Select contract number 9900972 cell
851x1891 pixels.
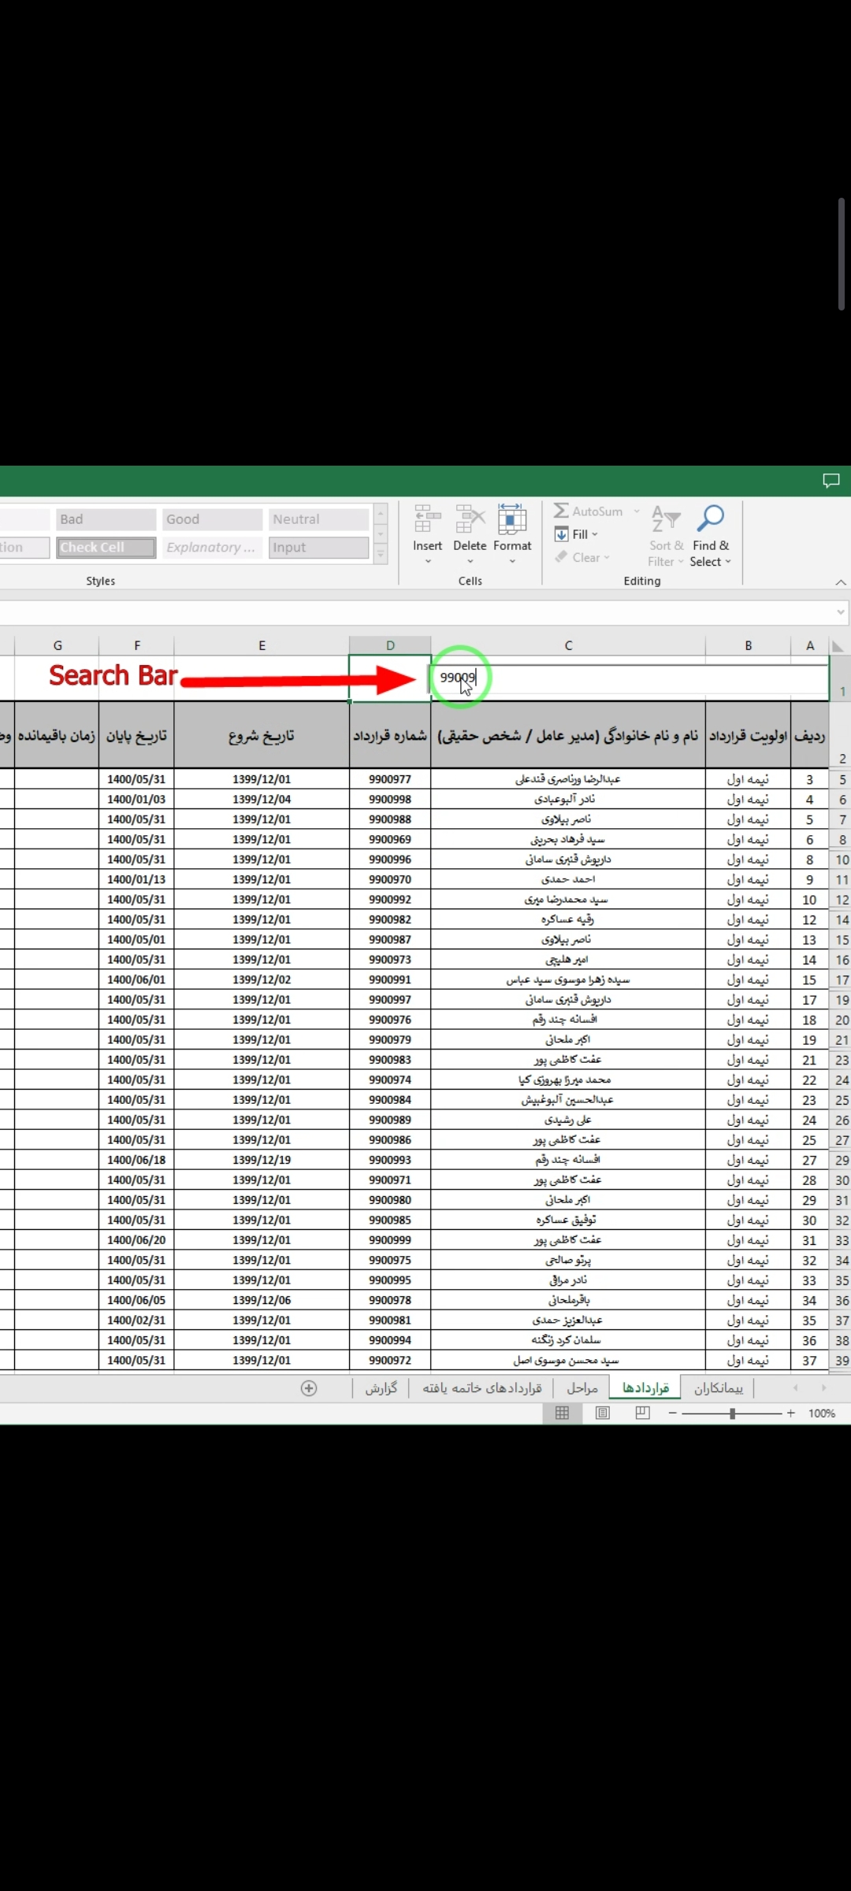(390, 1360)
